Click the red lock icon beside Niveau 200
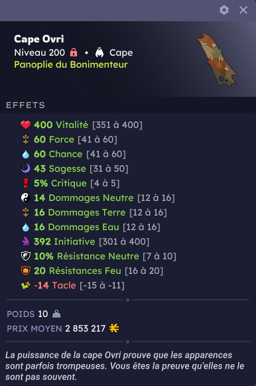256x386 pixels. (74, 52)
